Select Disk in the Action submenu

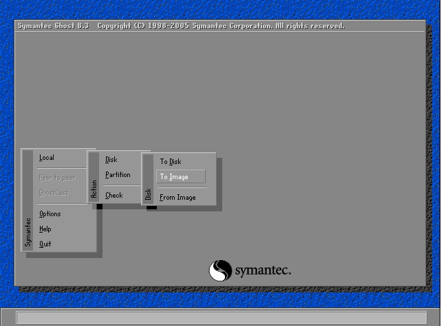pyautogui.click(x=111, y=160)
